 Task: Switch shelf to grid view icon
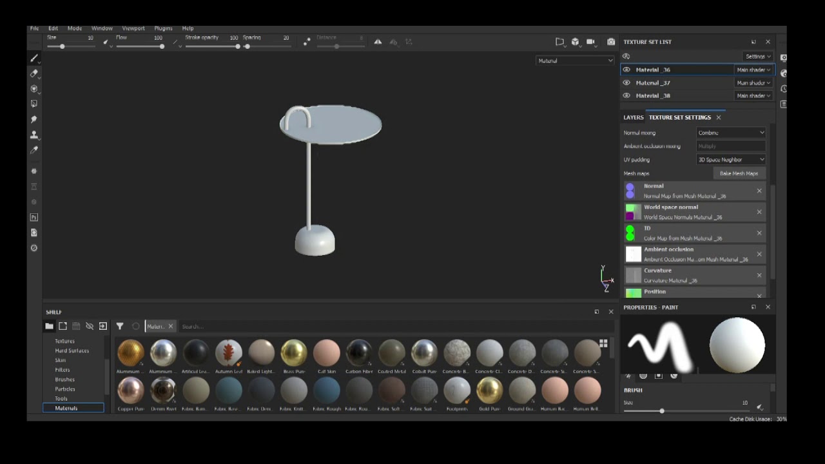603,343
